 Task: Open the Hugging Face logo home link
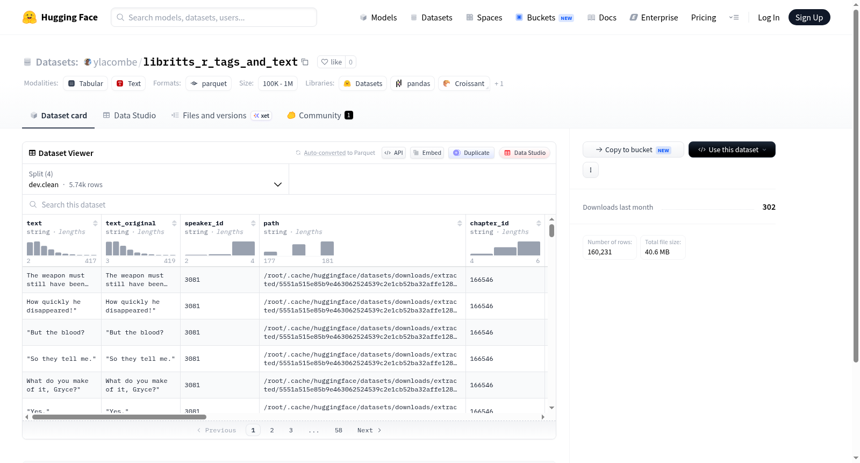[60, 17]
